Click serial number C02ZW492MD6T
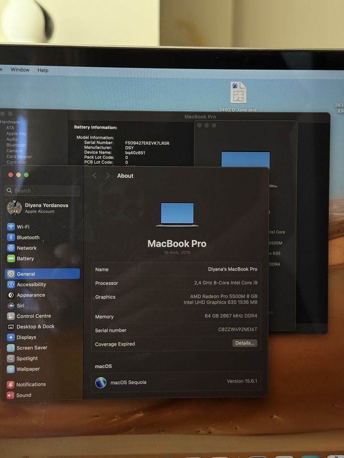Viewport: 344px width, 458px height. [x=238, y=329]
